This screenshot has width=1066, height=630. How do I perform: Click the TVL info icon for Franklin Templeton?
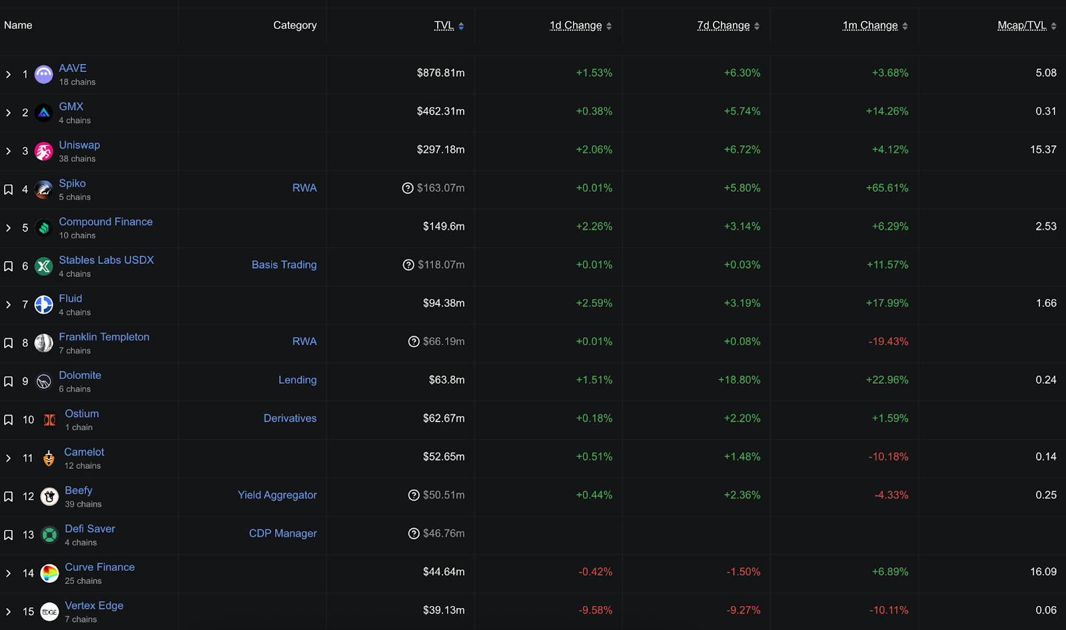click(414, 342)
